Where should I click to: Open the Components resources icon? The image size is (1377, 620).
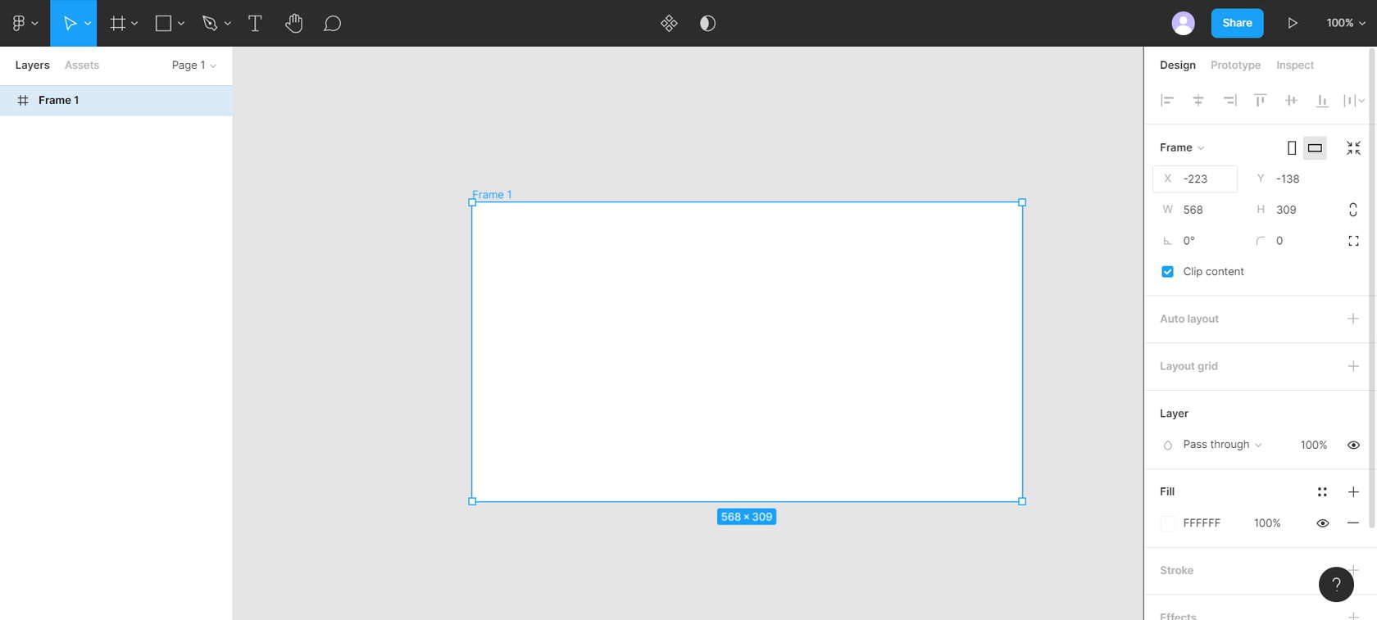[x=669, y=24]
